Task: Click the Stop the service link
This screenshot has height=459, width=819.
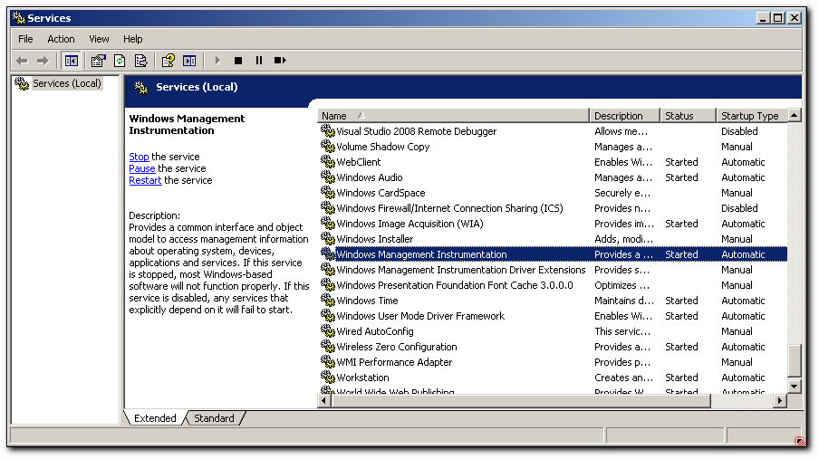Action: 139,157
